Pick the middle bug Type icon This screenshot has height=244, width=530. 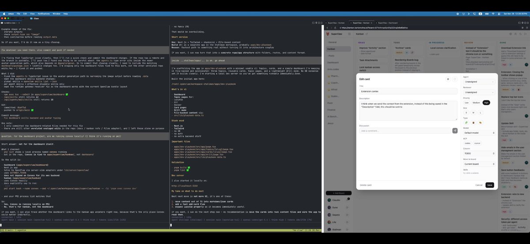point(473,122)
